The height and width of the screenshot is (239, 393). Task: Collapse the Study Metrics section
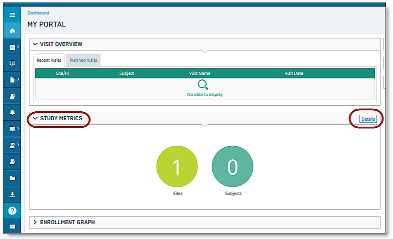(x=35, y=119)
